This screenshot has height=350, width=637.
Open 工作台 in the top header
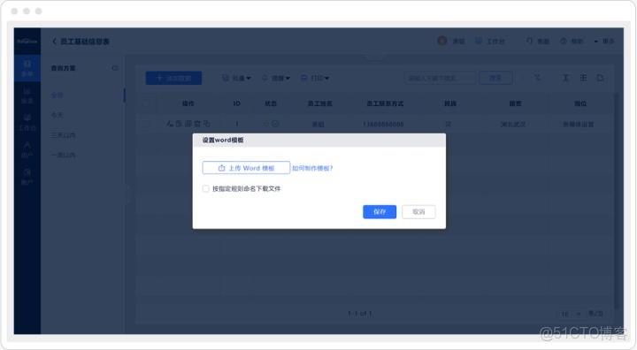(x=490, y=42)
